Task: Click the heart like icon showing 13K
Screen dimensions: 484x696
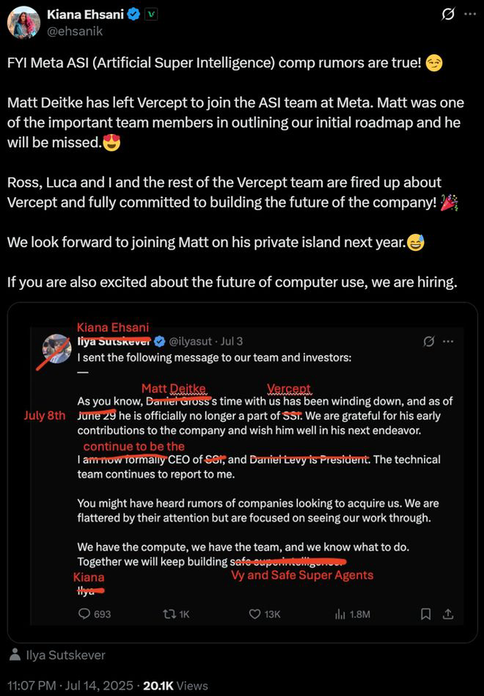Action: tap(254, 614)
